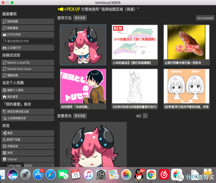Open Calendar showing 11 in Dock
Screen dimensions: 216x183
tap(76, 175)
